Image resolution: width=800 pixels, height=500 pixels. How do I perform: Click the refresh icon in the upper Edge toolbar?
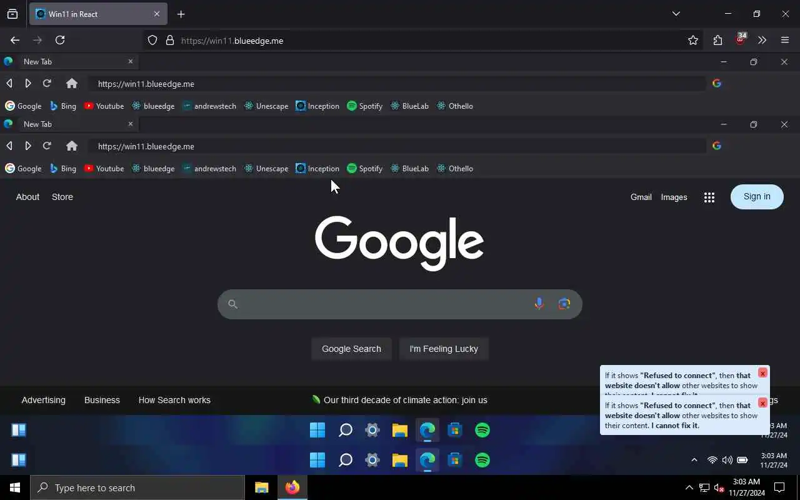pos(47,83)
